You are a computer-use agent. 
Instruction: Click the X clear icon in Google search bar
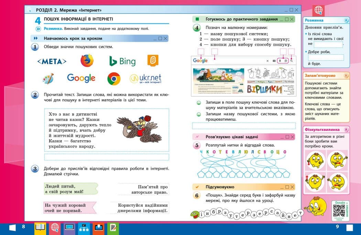pos(267,61)
